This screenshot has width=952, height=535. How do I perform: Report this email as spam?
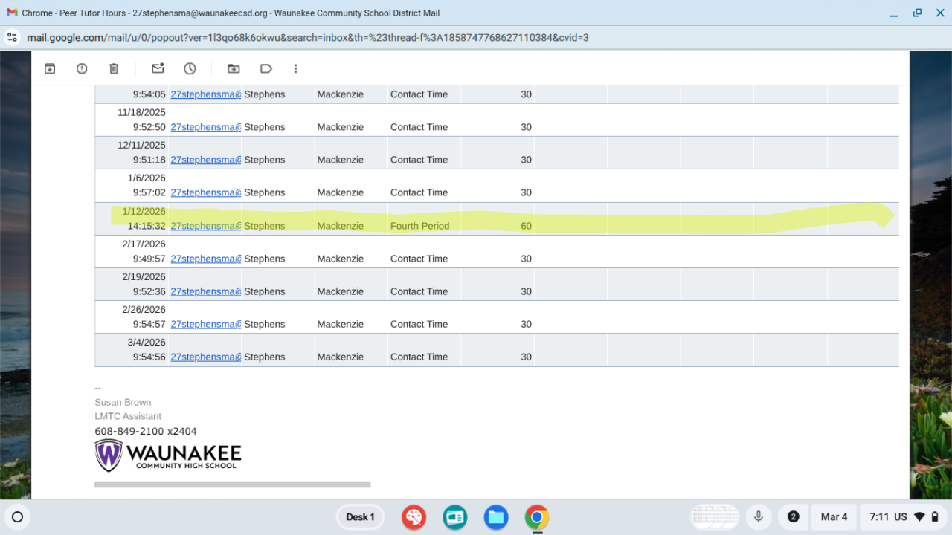pos(82,68)
